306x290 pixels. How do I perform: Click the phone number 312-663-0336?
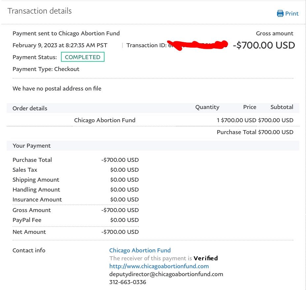pos(128,282)
